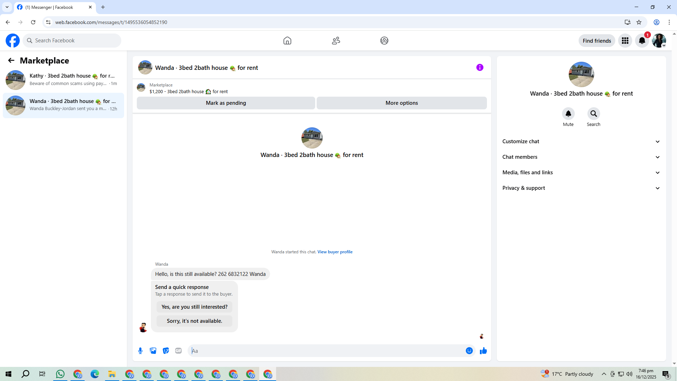Send 'Yes, are you still interested?' response
Viewport: 677px width, 381px height.
point(195,307)
